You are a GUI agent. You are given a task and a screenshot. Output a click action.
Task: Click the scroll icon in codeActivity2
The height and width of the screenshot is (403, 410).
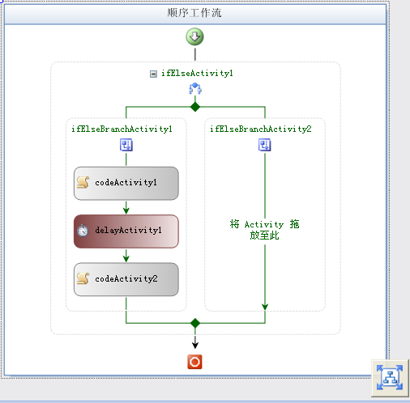(x=83, y=278)
